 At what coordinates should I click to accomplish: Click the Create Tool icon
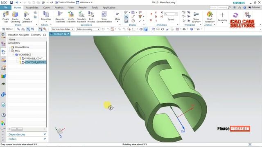[5, 17]
